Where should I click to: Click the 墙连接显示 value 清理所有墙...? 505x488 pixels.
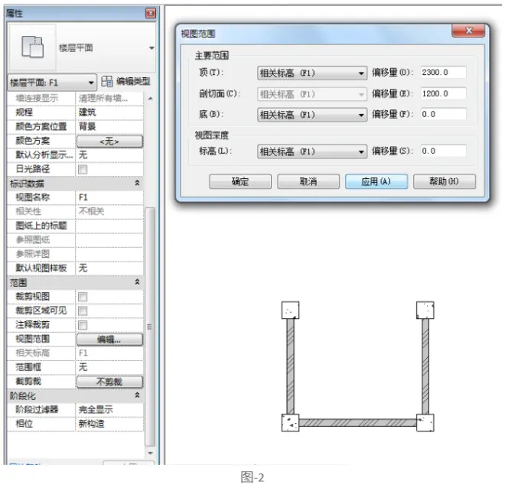pos(109,98)
